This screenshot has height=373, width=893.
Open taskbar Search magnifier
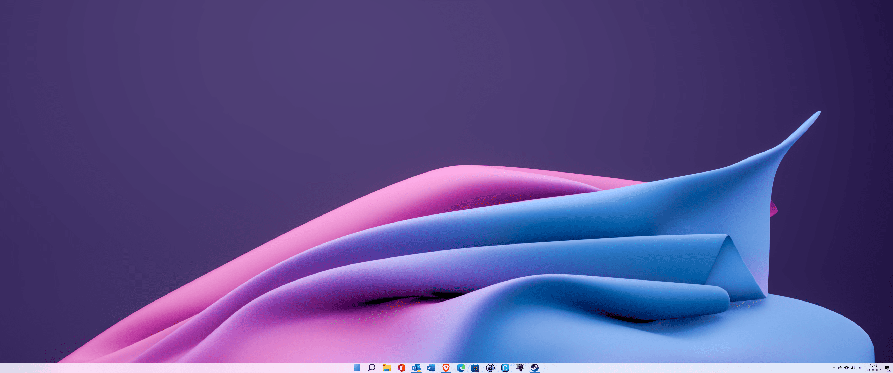pyautogui.click(x=372, y=368)
